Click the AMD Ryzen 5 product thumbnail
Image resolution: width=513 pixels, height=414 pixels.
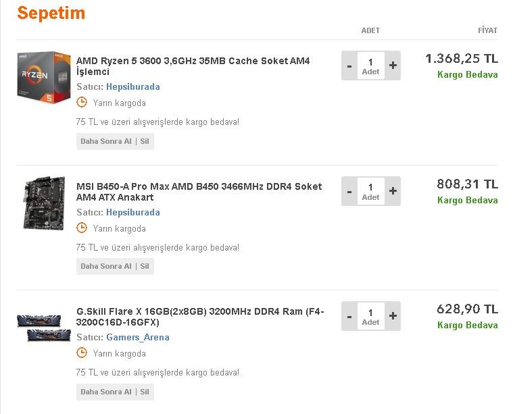point(44,78)
